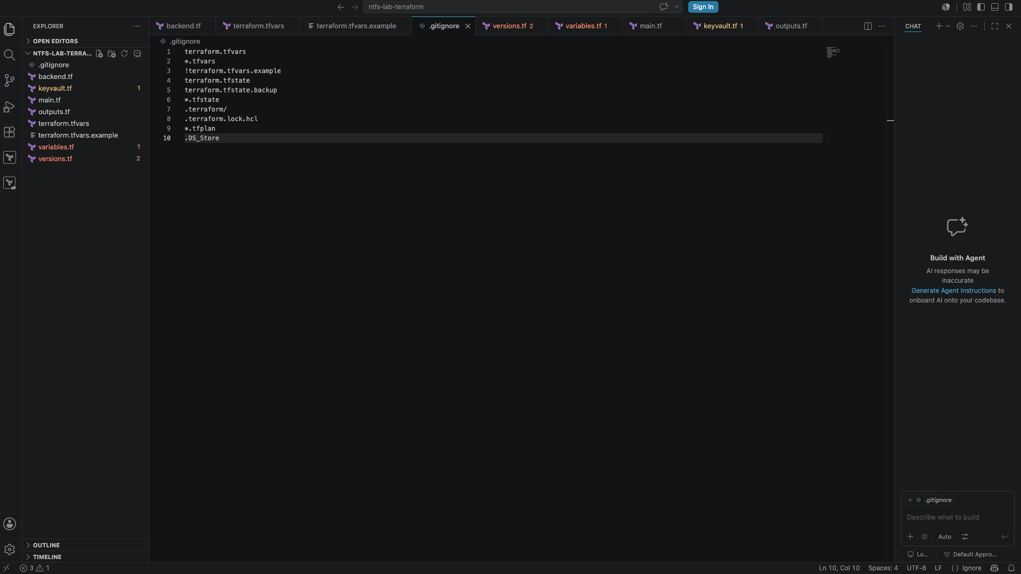
Task: Open the remote window indicator
Action: point(6,568)
